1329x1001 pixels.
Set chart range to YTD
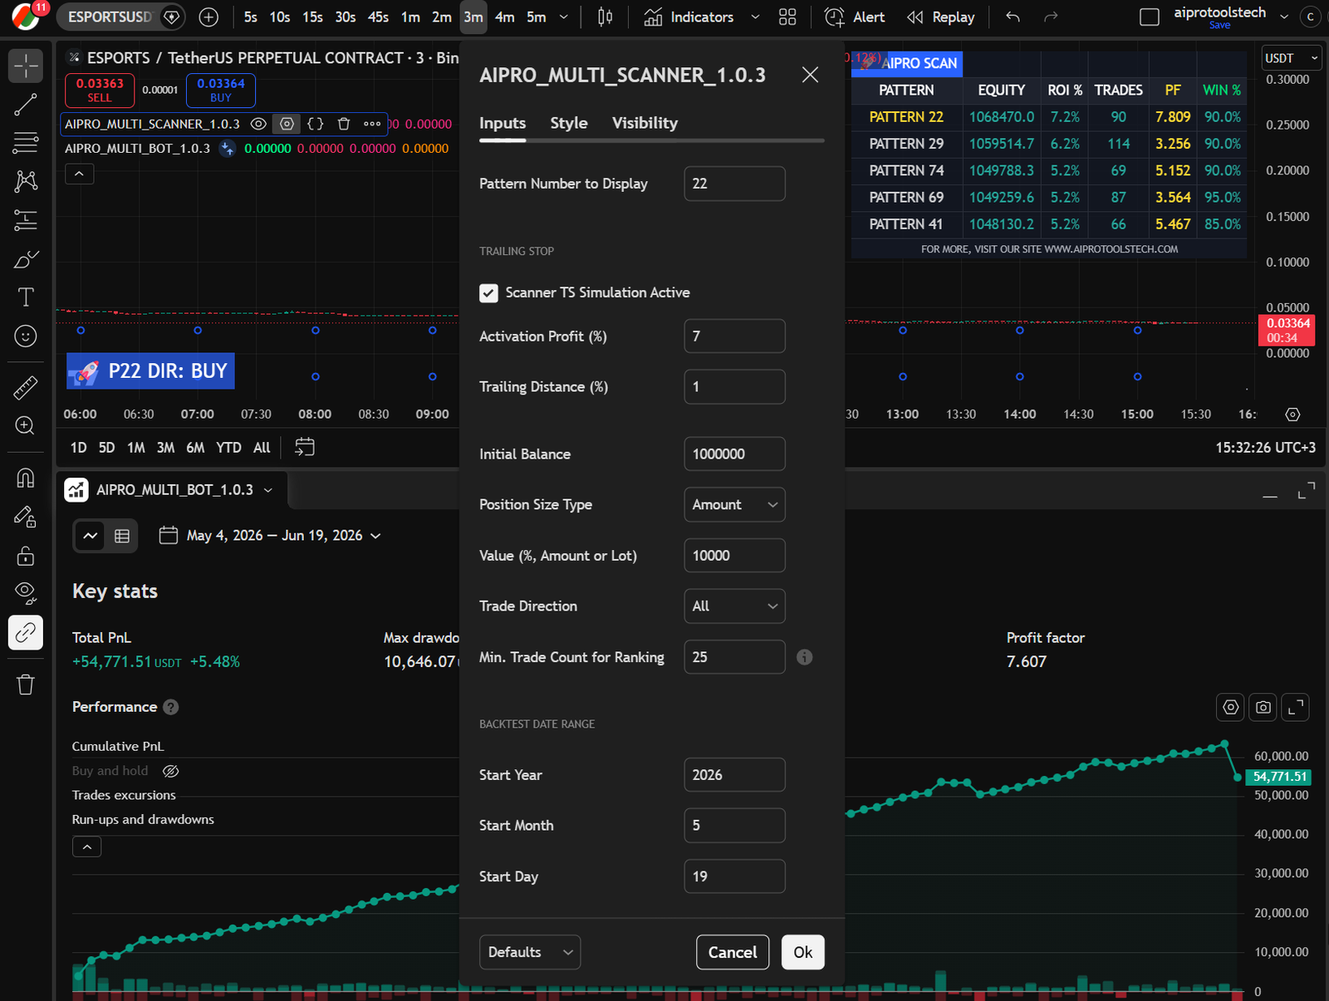pyautogui.click(x=228, y=447)
